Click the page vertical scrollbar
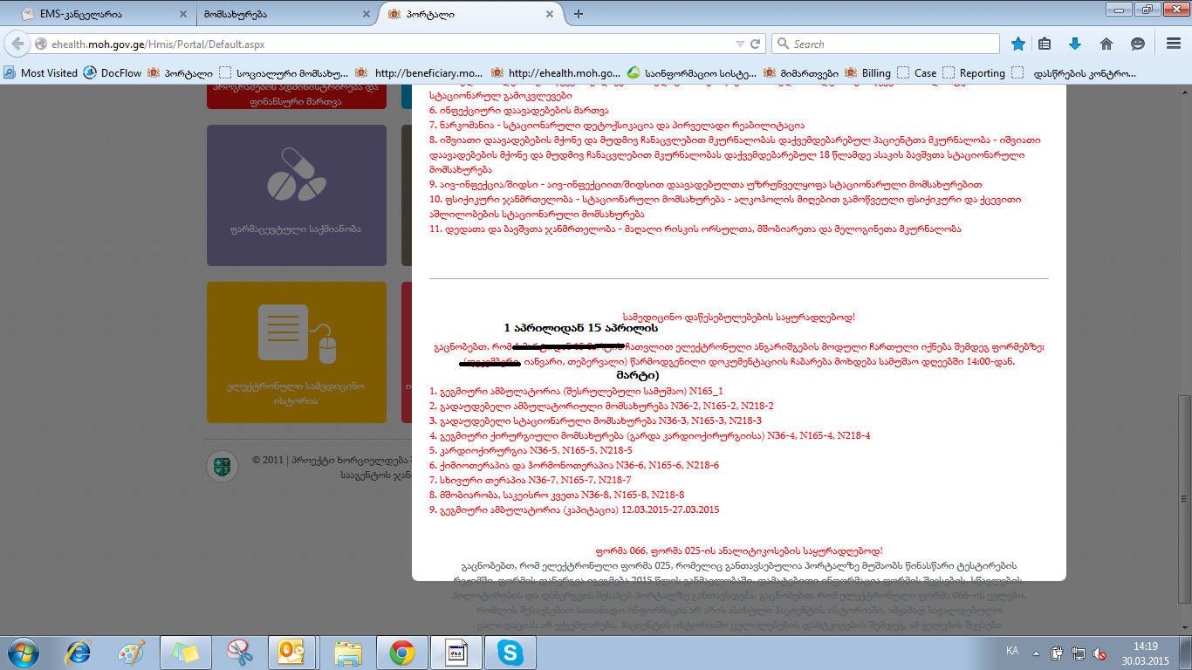The image size is (1192, 670). 1183,349
